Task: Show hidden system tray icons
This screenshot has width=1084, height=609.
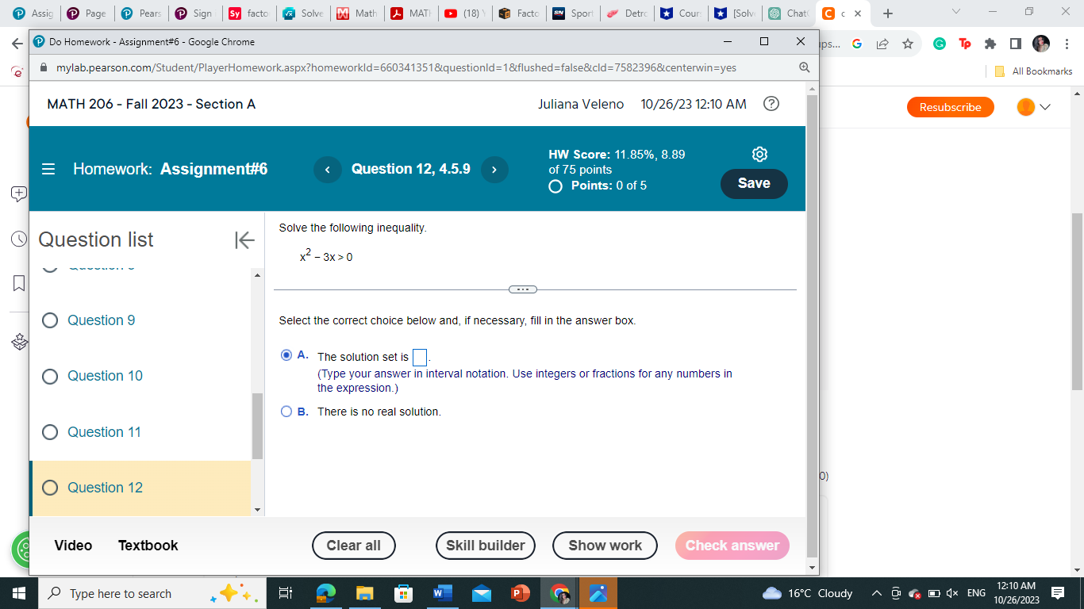Action: [x=876, y=593]
